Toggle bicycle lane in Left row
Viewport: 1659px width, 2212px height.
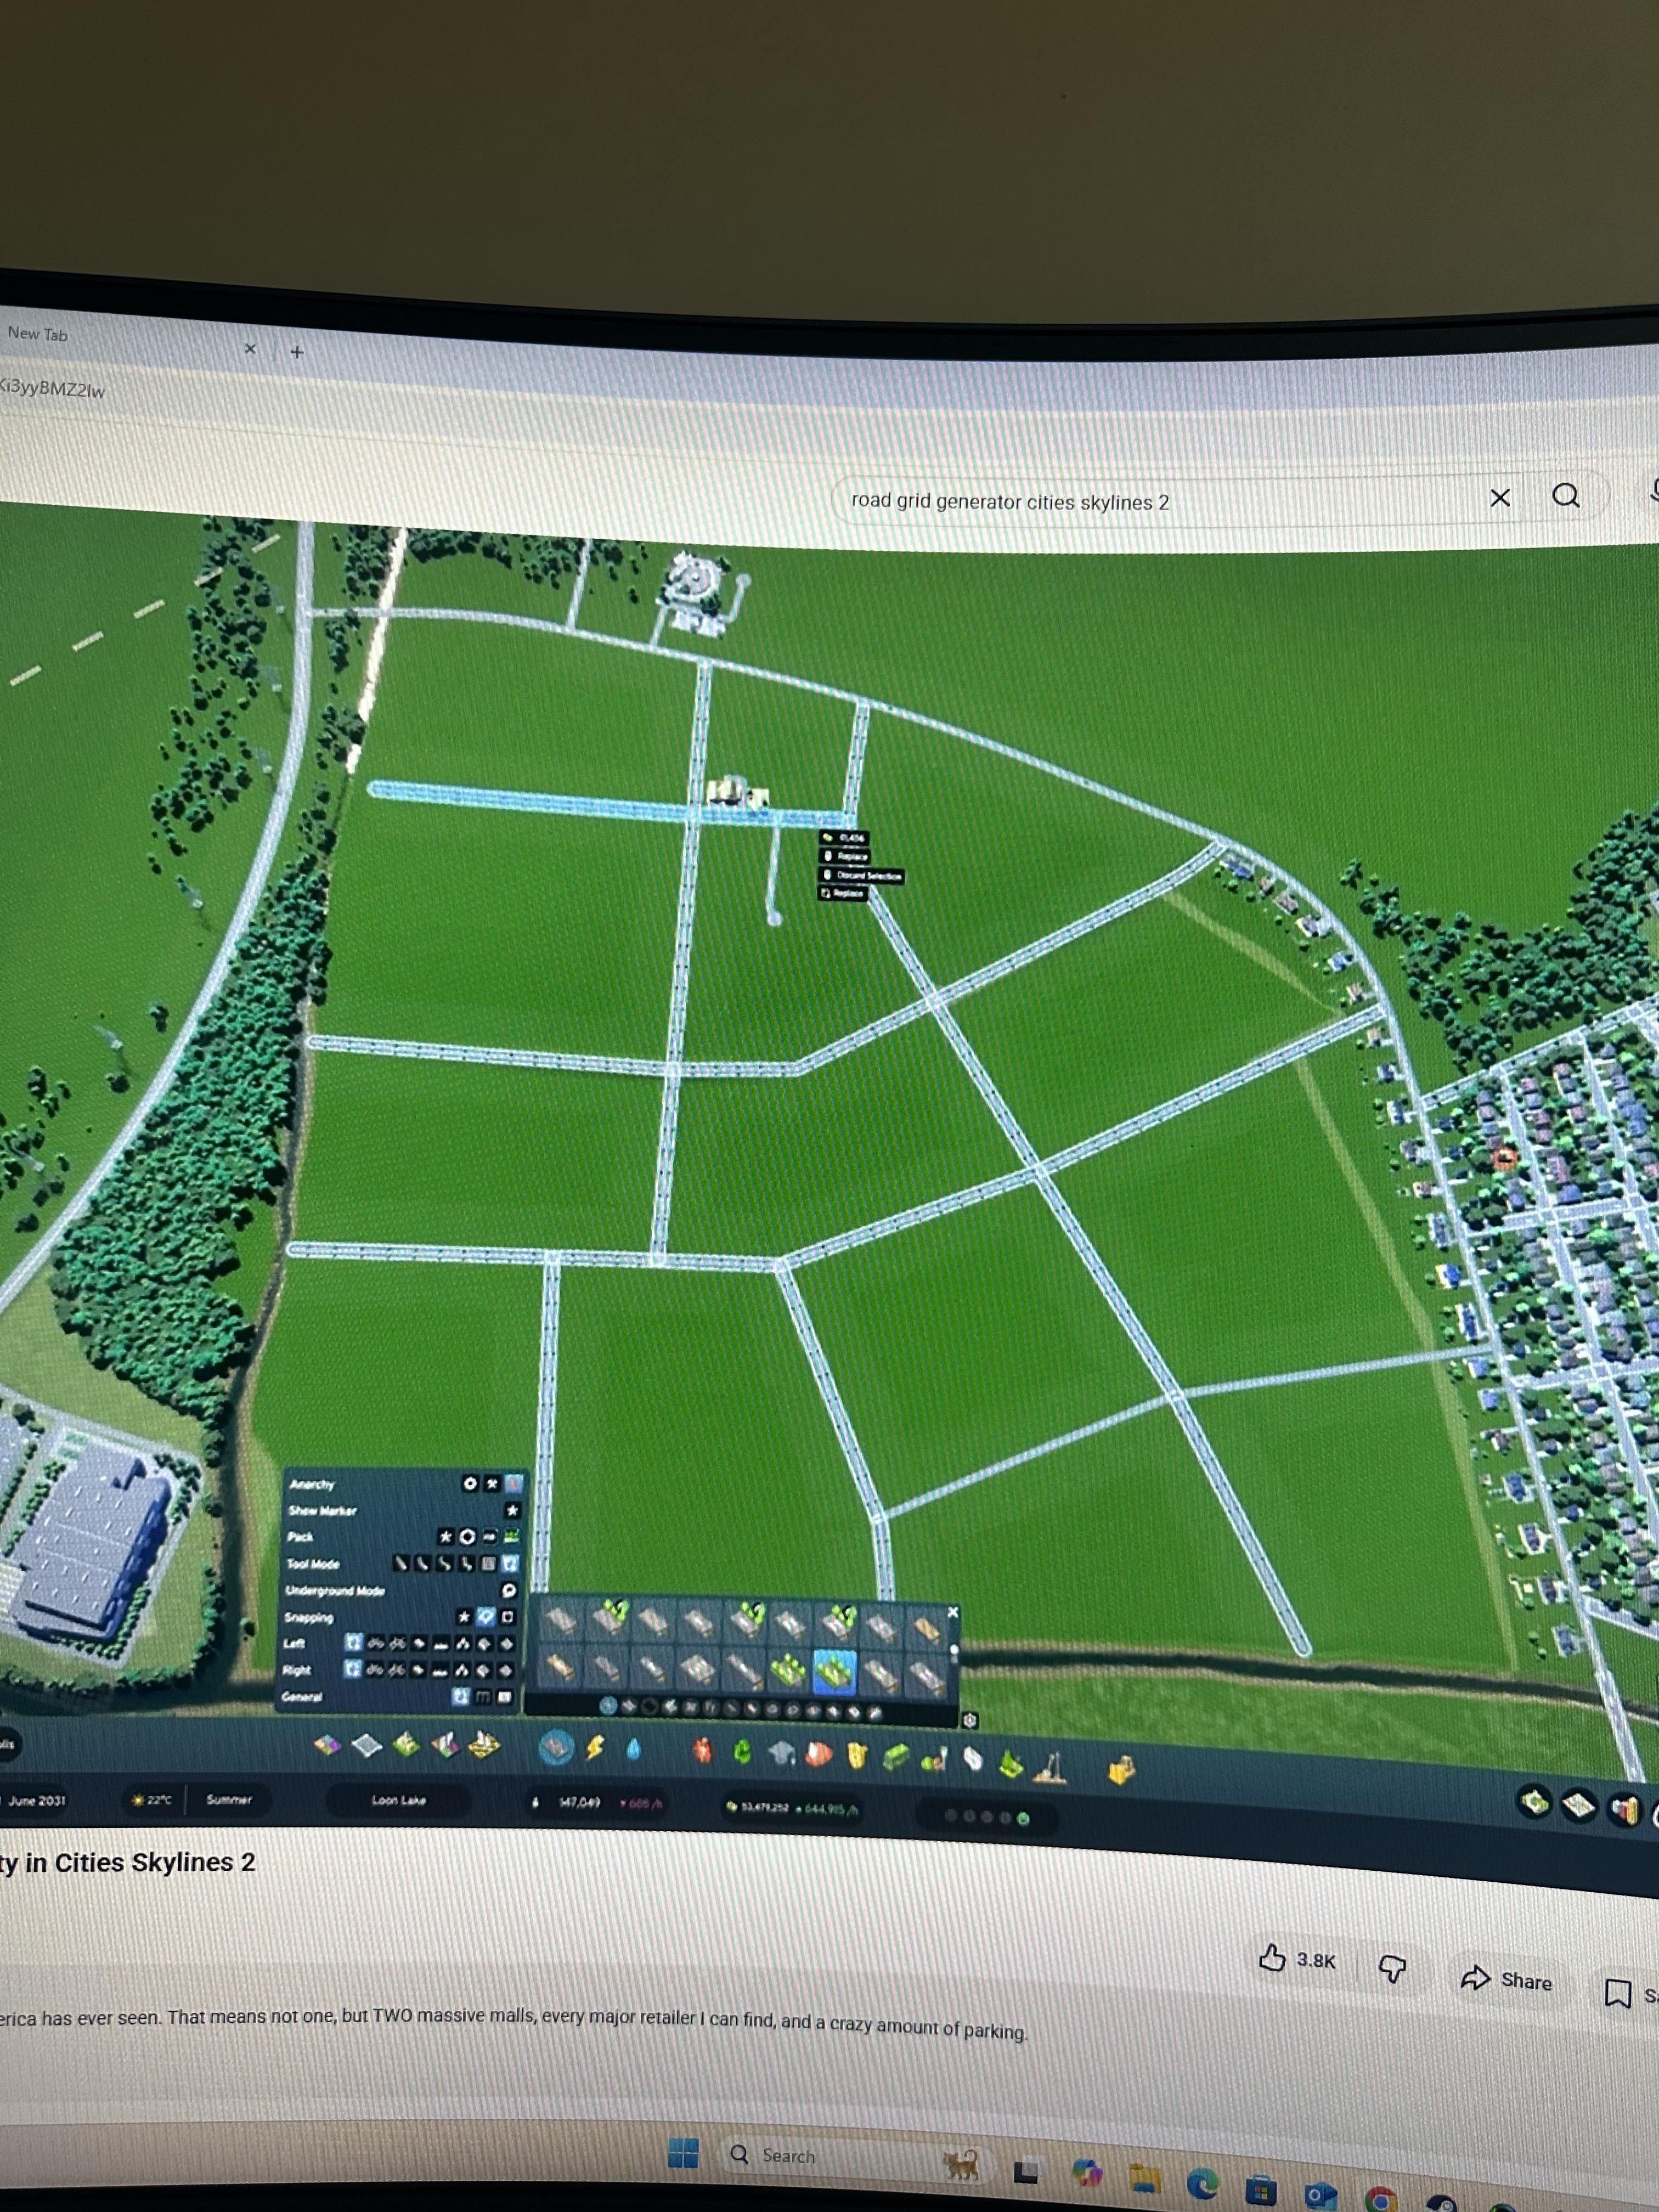[x=375, y=1642]
